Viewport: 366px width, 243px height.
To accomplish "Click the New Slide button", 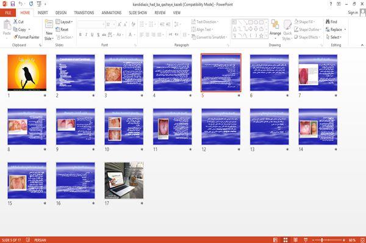I will tap(49, 30).
